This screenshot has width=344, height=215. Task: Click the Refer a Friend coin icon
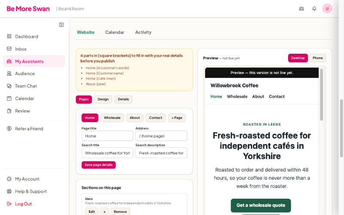pyautogui.click(x=9, y=129)
